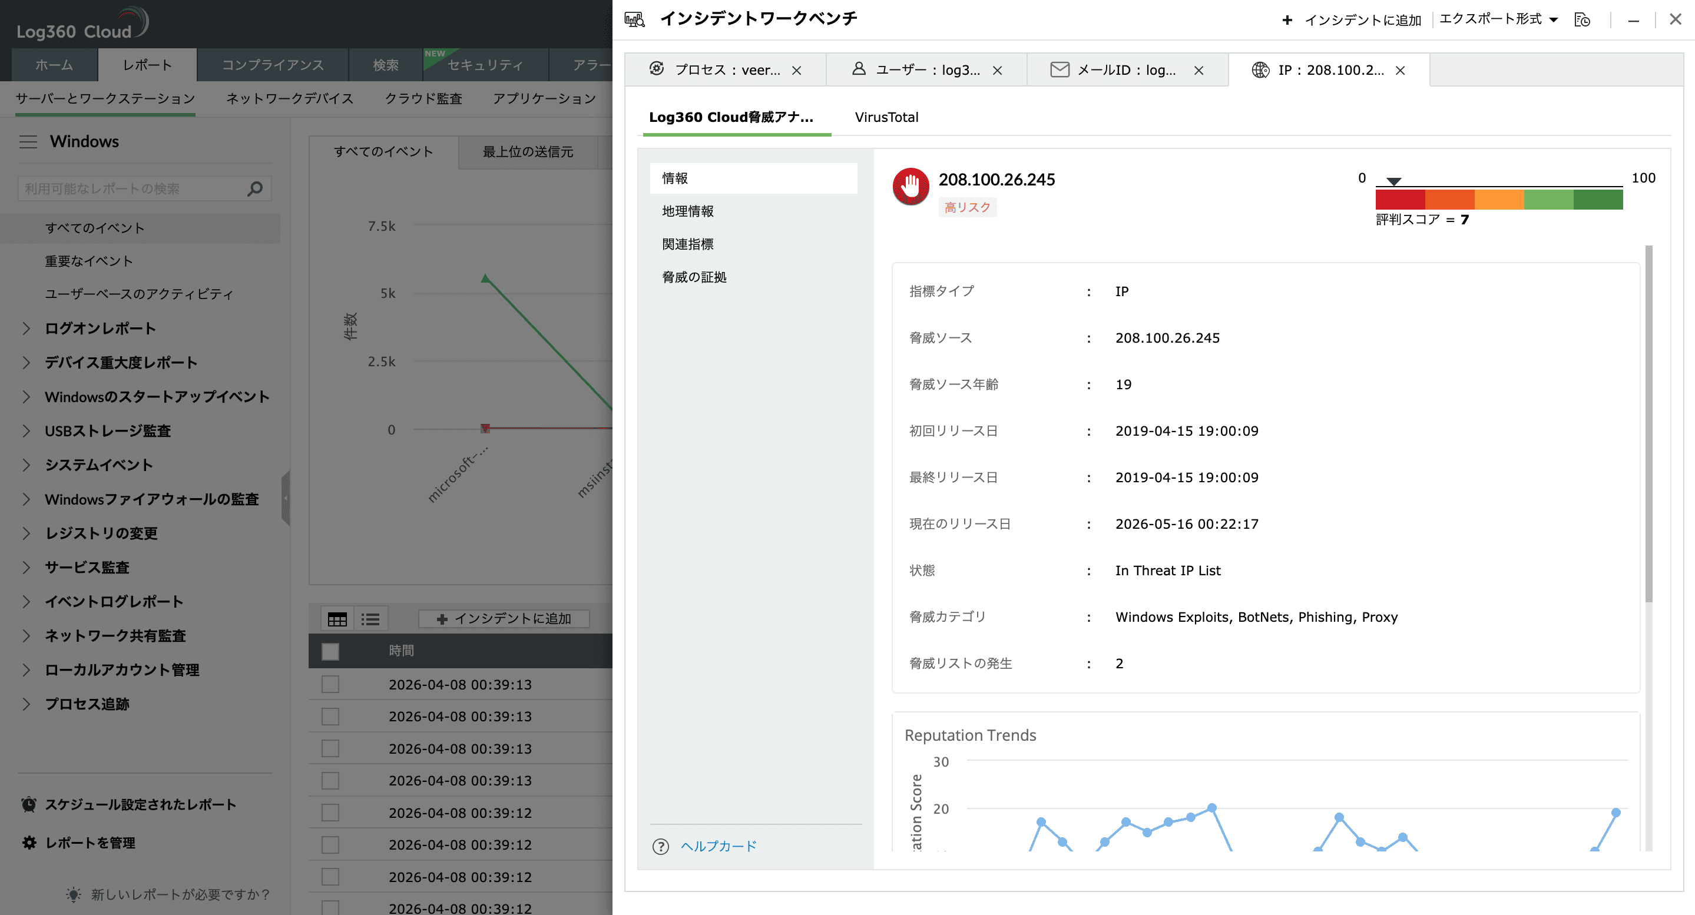Click インシデントに追加 button above the table

(504, 619)
